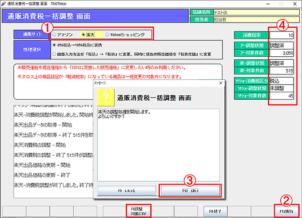Click the 消費税率 value field
This screenshot has height=218, width=302.
click(x=282, y=35)
